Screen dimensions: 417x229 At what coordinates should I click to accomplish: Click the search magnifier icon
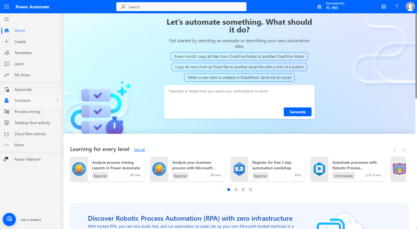click(x=123, y=7)
